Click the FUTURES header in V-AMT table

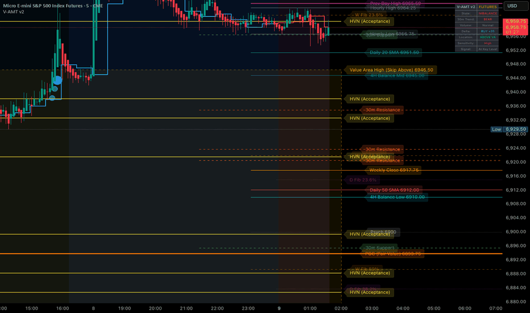[488, 7]
